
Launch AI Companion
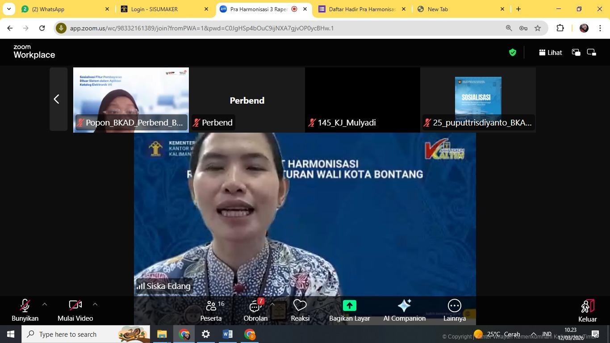403,310
